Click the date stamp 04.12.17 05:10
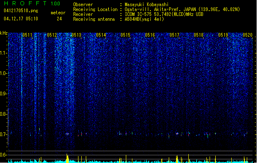Screen dimensions: 257x163 pos(21,19)
